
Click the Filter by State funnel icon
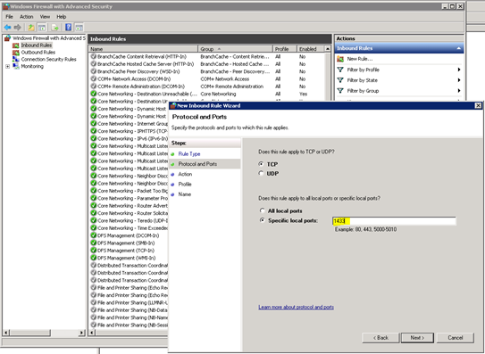tap(340, 80)
